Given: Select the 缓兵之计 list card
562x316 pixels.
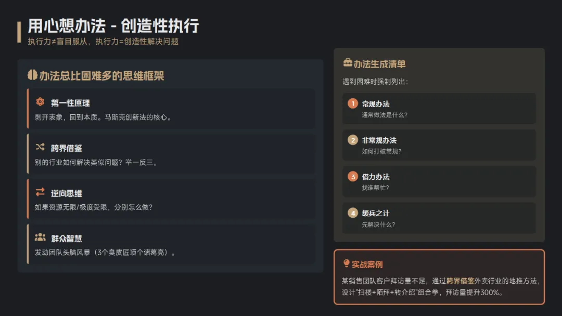Looking at the screenshot, I should 439,218.
